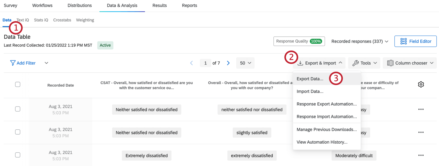Change rows per page from 50
The height and width of the screenshot is (166, 439).
pyautogui.click(x=245, y=63)
